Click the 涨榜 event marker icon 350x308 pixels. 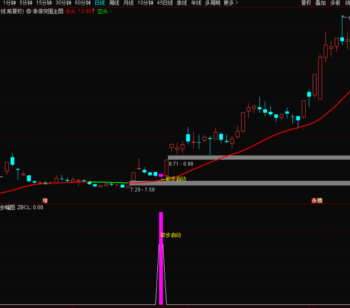tap(317, 200)
